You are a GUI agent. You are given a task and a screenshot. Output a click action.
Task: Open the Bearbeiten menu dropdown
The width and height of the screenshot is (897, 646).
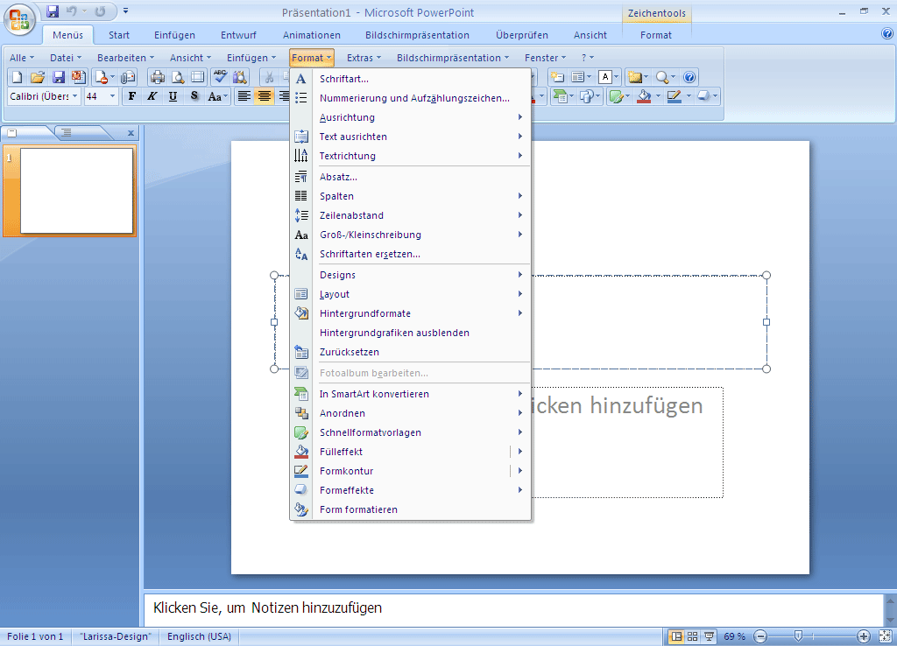tap(126, 58)
